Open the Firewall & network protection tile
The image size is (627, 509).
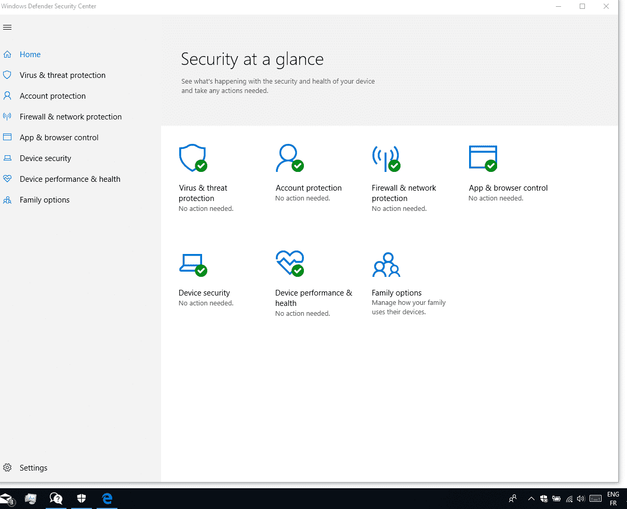coord(404,178)
